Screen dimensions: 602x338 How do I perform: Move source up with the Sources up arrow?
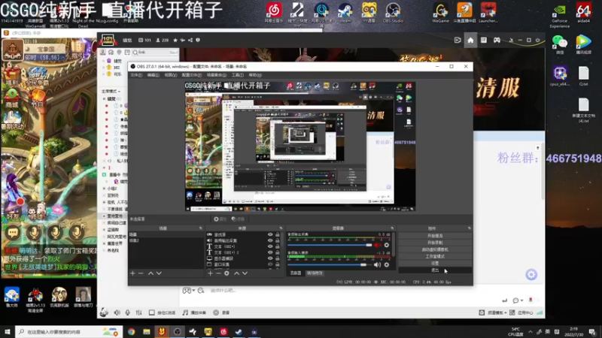point(236,273)
